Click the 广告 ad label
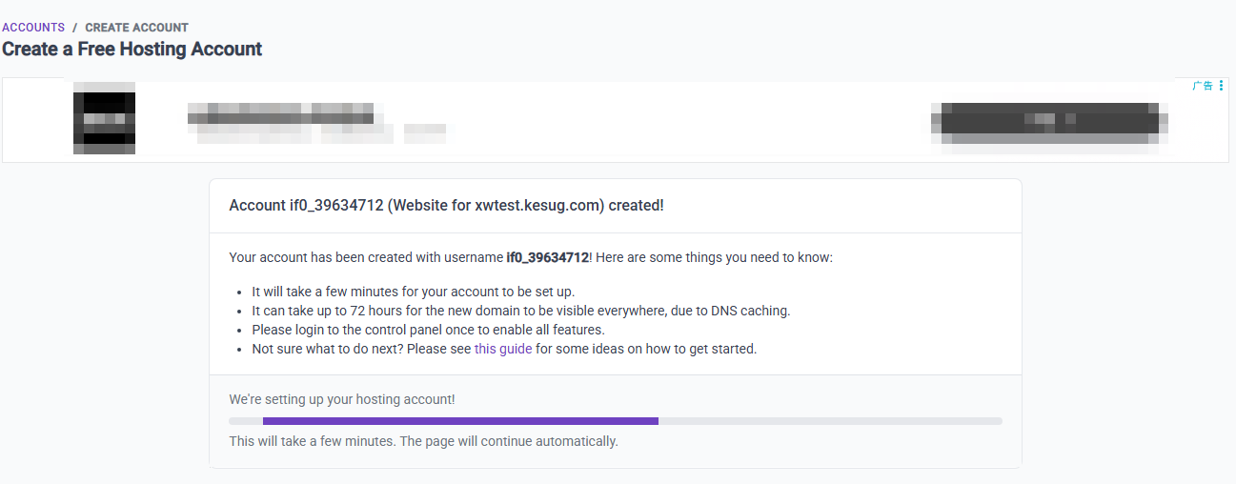 [x=1203, y=86]
